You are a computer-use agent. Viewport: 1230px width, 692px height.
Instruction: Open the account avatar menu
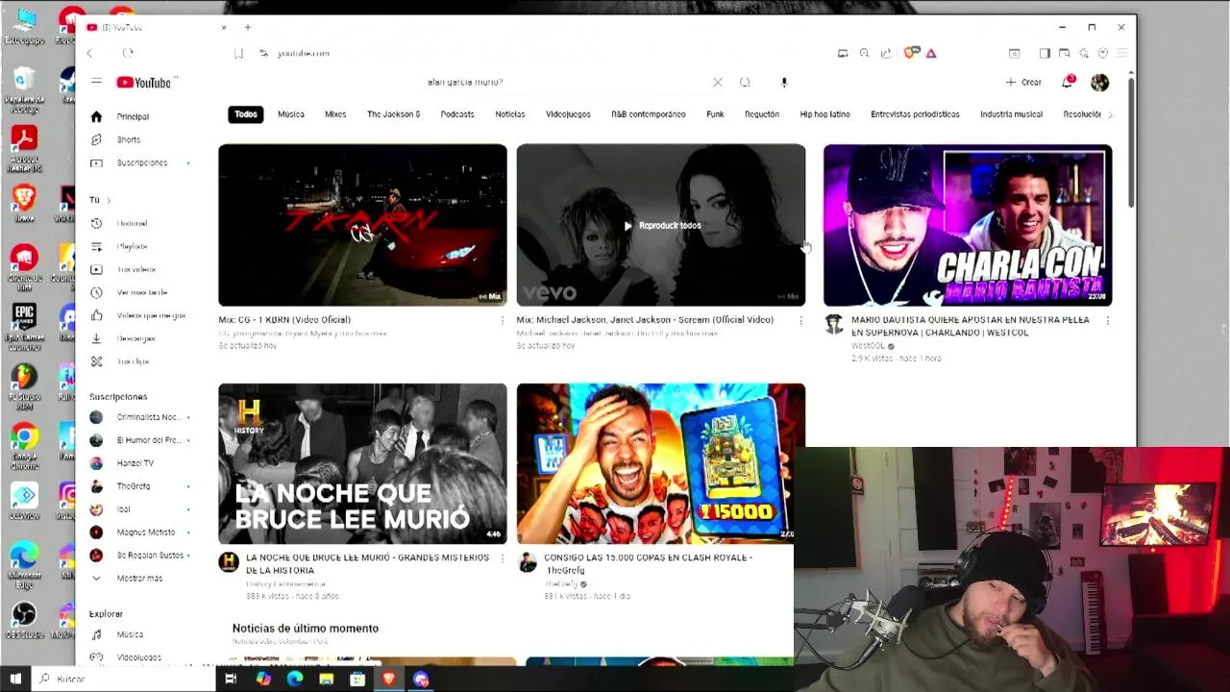pyautogui.click(x=1100, y=83)
